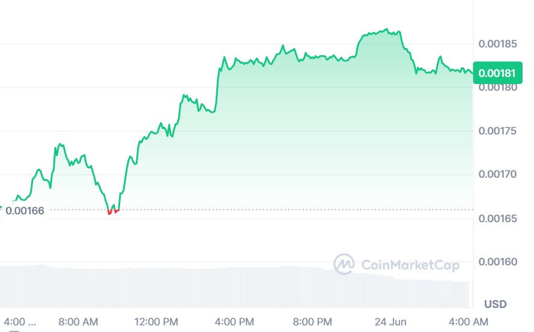Image resolution: width=534 pixels, height=332 pixels.
Task: Click the 0.00165 y-axis label
Action: point(496,219)
